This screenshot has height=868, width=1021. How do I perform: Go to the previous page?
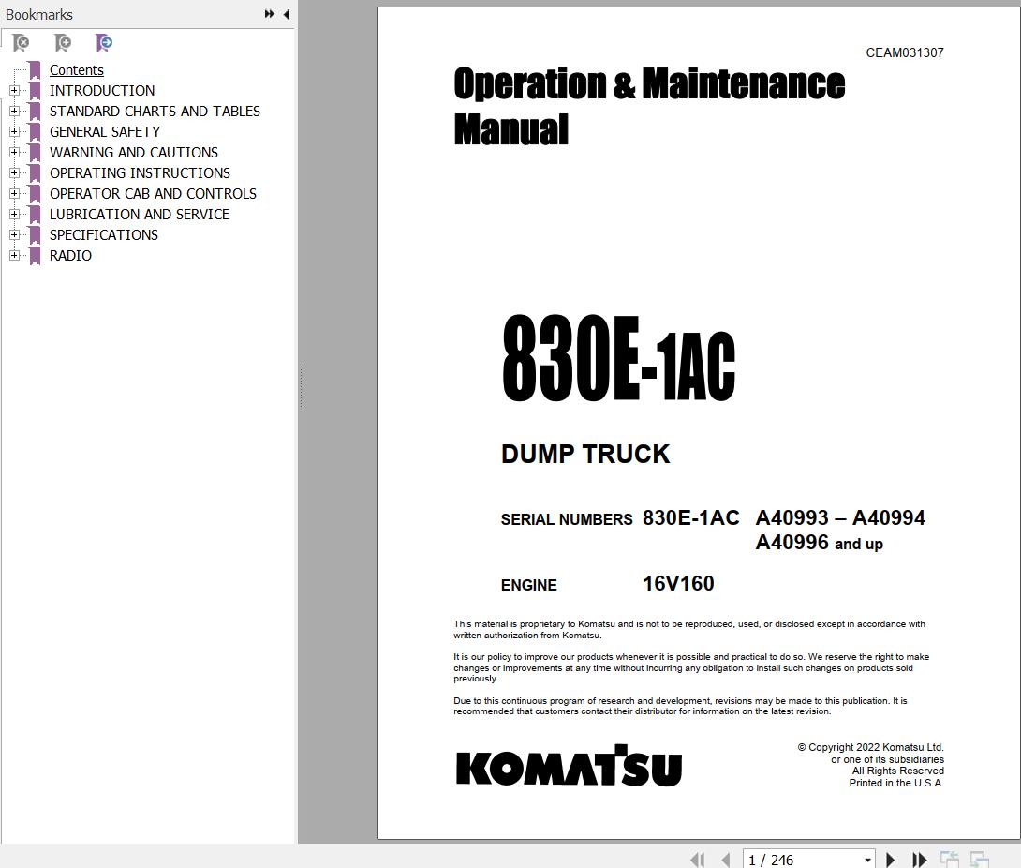coord(726,861)
